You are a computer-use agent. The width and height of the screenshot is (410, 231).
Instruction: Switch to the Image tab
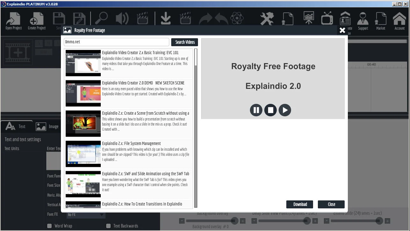click(x=47, y=126)
